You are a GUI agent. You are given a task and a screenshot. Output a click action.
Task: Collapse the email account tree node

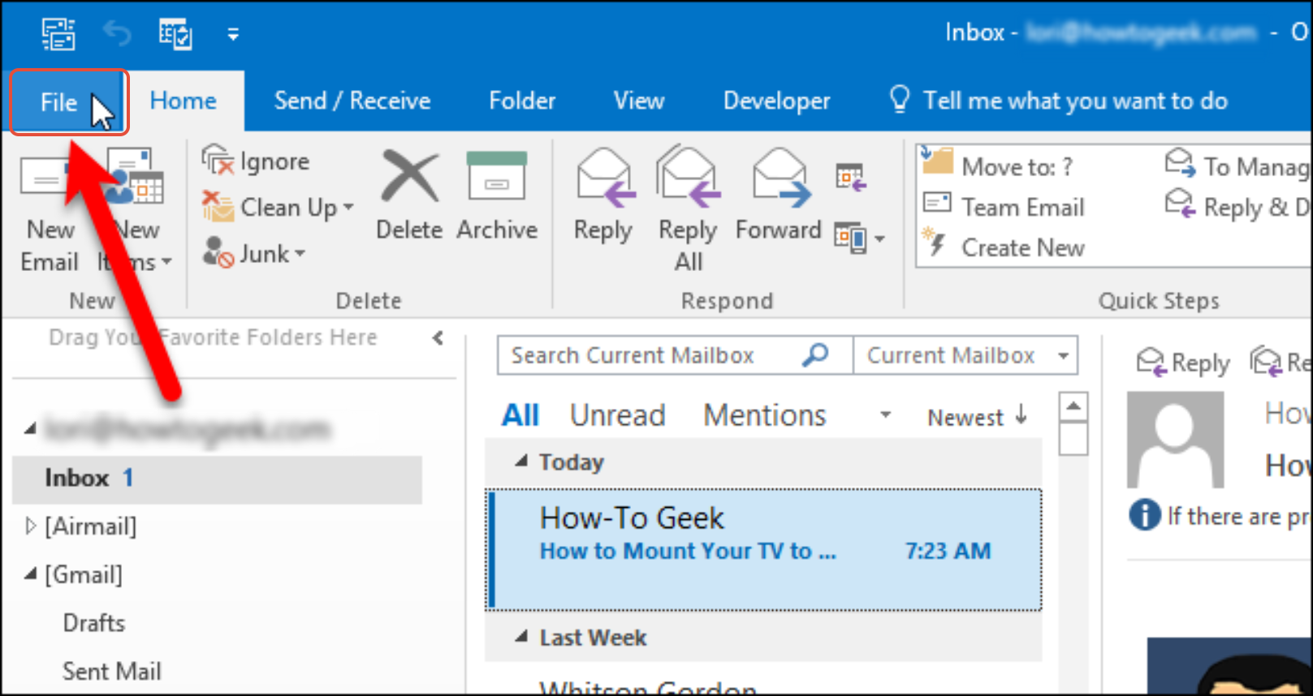pyautogui.click(x=30, y=427)
